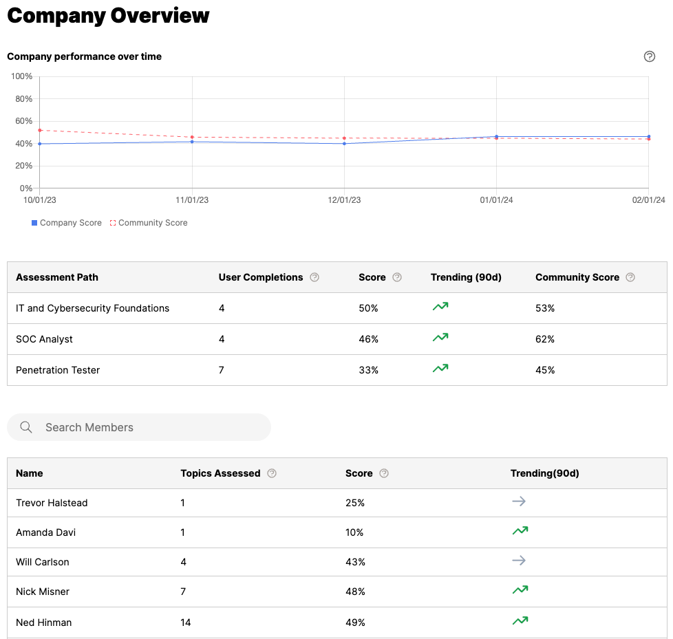
Task: Click the 01/01/24 company score data point
Action: 496,136
